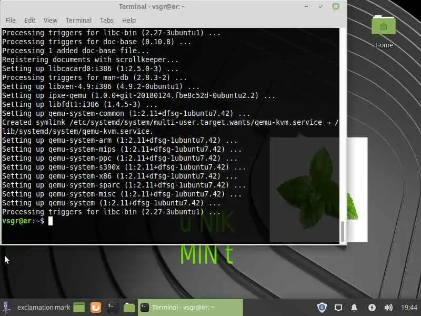
Task: Click the show desktop green icon in panel
Action: [79, 308]
